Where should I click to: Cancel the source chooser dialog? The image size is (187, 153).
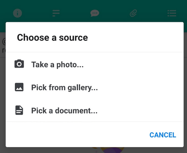(163, 135)
